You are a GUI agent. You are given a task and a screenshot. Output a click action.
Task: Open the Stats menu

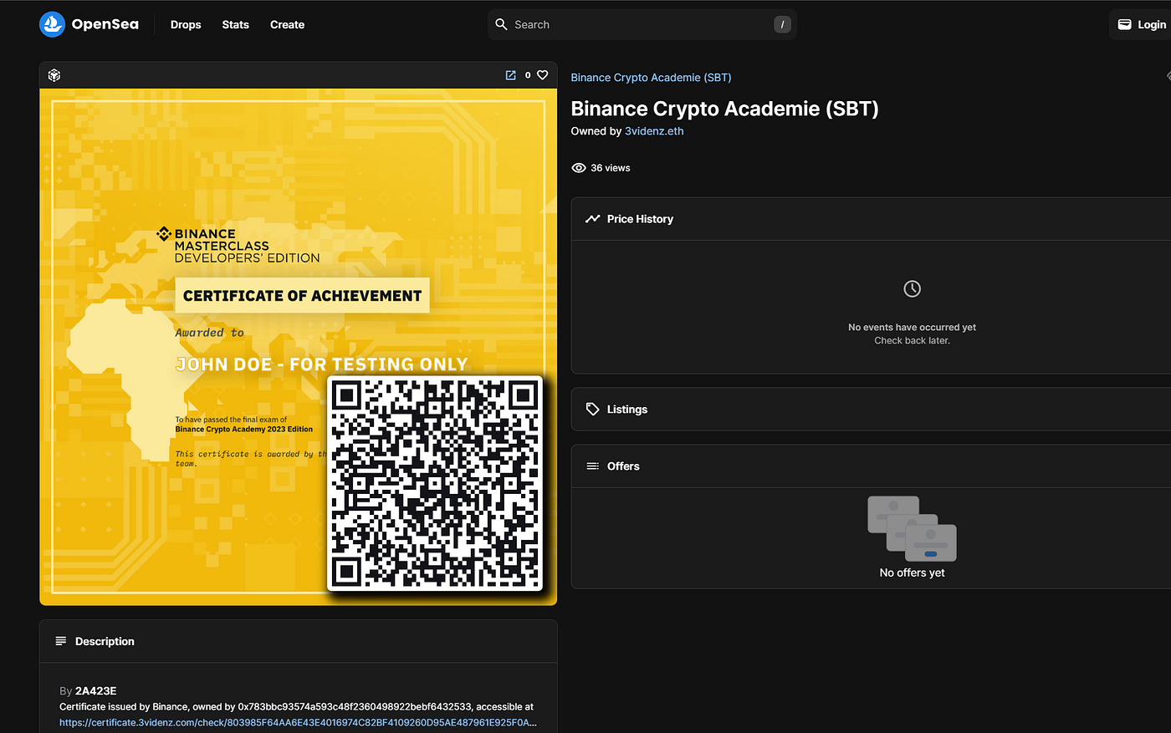(235, 25)
